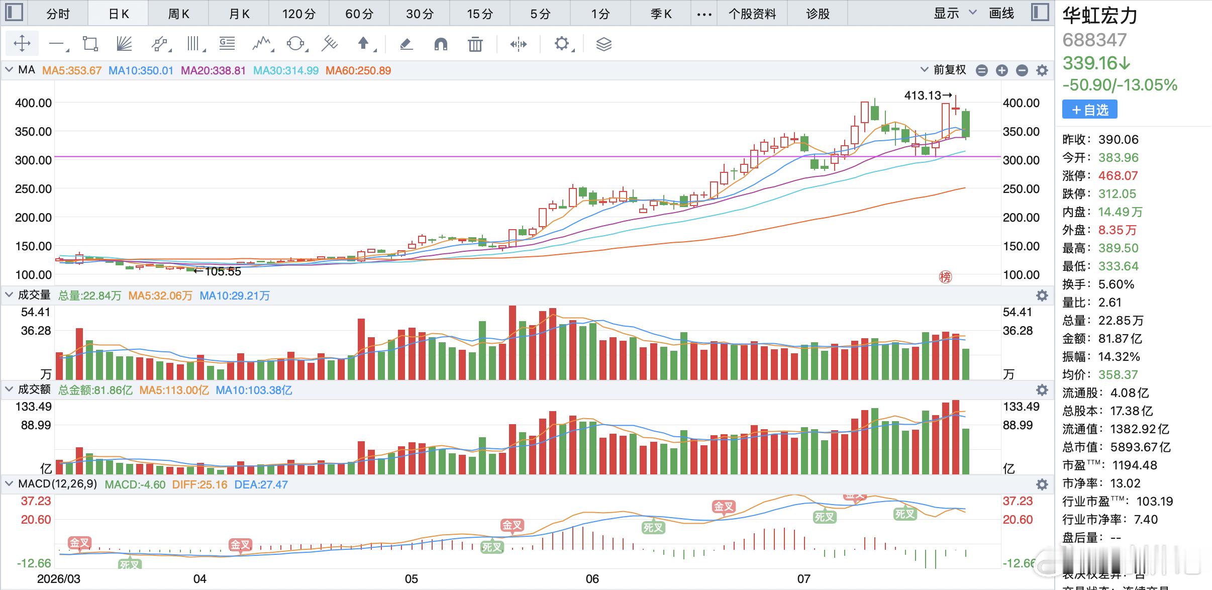Click the 换手 5.60% value
This screenshot has height=590, width=1212.
coord(1116,284)
